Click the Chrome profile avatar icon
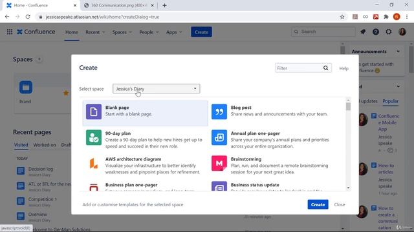Image resolution: width=414 pixels, height=232 pixels. 397,17
